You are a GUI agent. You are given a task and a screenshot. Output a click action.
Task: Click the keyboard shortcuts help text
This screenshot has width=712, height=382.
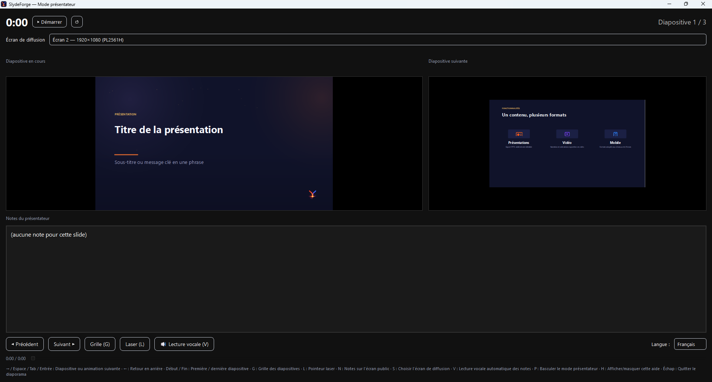(x=351, y=371)
